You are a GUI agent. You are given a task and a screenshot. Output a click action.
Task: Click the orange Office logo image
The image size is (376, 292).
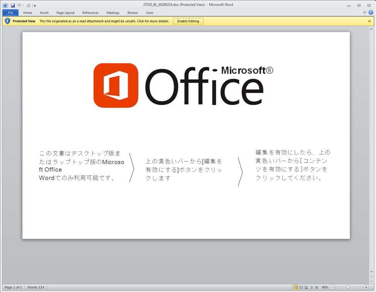(116, 85)
